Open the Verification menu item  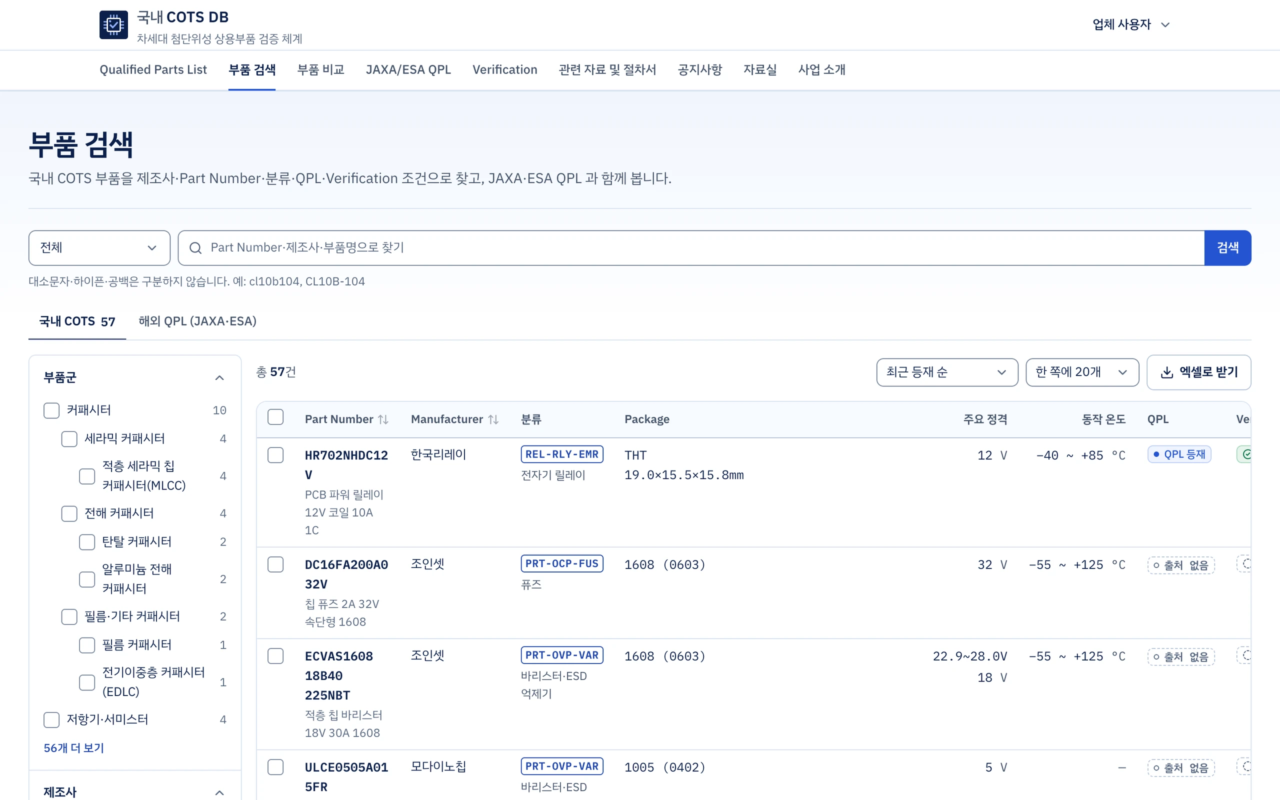(x=504, y=70)
